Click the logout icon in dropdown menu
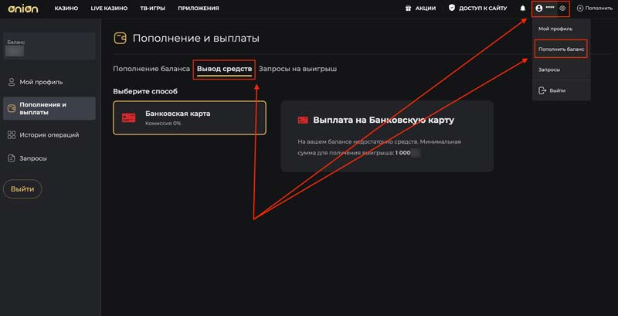 [542, 90]
